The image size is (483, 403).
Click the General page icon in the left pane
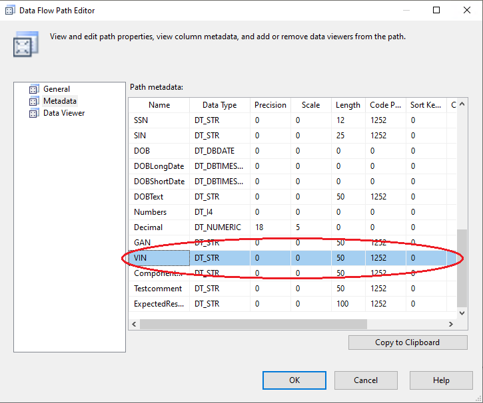coord(34,89)
